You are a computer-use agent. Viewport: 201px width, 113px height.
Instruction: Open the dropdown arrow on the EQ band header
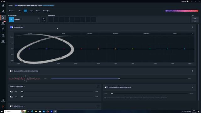point(192,34)
